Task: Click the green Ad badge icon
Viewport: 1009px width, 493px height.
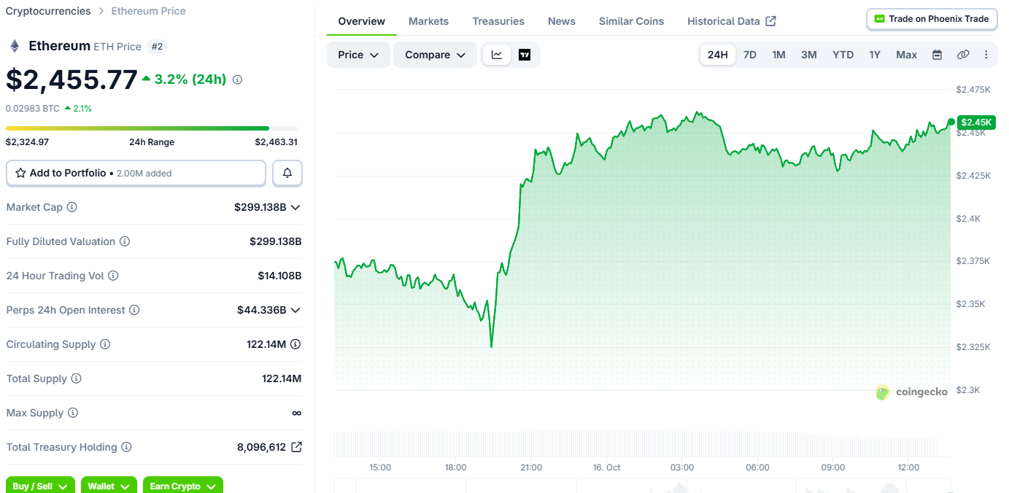Action: coord(880,19)
